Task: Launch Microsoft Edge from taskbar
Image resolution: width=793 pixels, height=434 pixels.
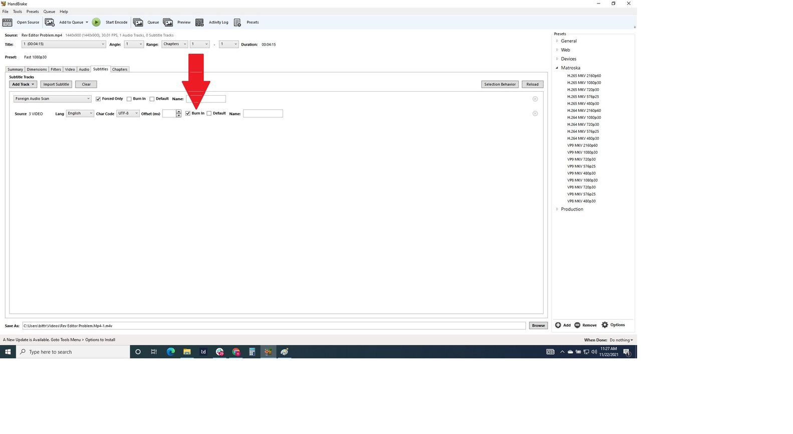Action: tap(170, 352)
